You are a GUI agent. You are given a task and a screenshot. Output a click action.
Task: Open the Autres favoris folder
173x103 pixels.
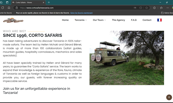click(x=167, y=13)
